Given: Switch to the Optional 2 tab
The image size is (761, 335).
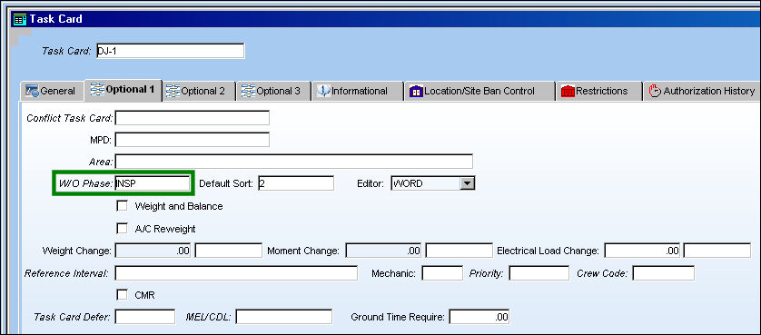Looking at the screenshot, I should coord(199,91).
